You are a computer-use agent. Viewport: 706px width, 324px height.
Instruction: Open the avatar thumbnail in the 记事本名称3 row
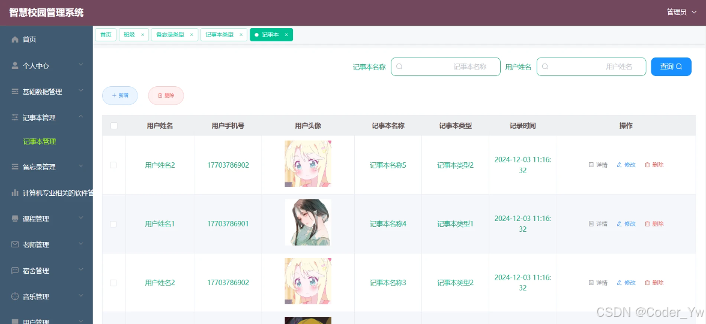[308, 281]
